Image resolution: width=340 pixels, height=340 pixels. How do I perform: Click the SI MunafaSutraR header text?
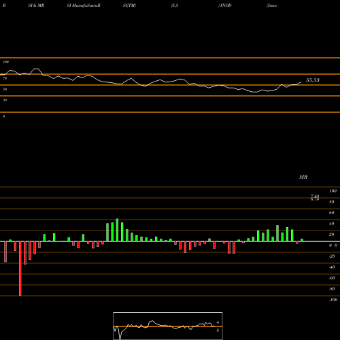coord(84,5)
